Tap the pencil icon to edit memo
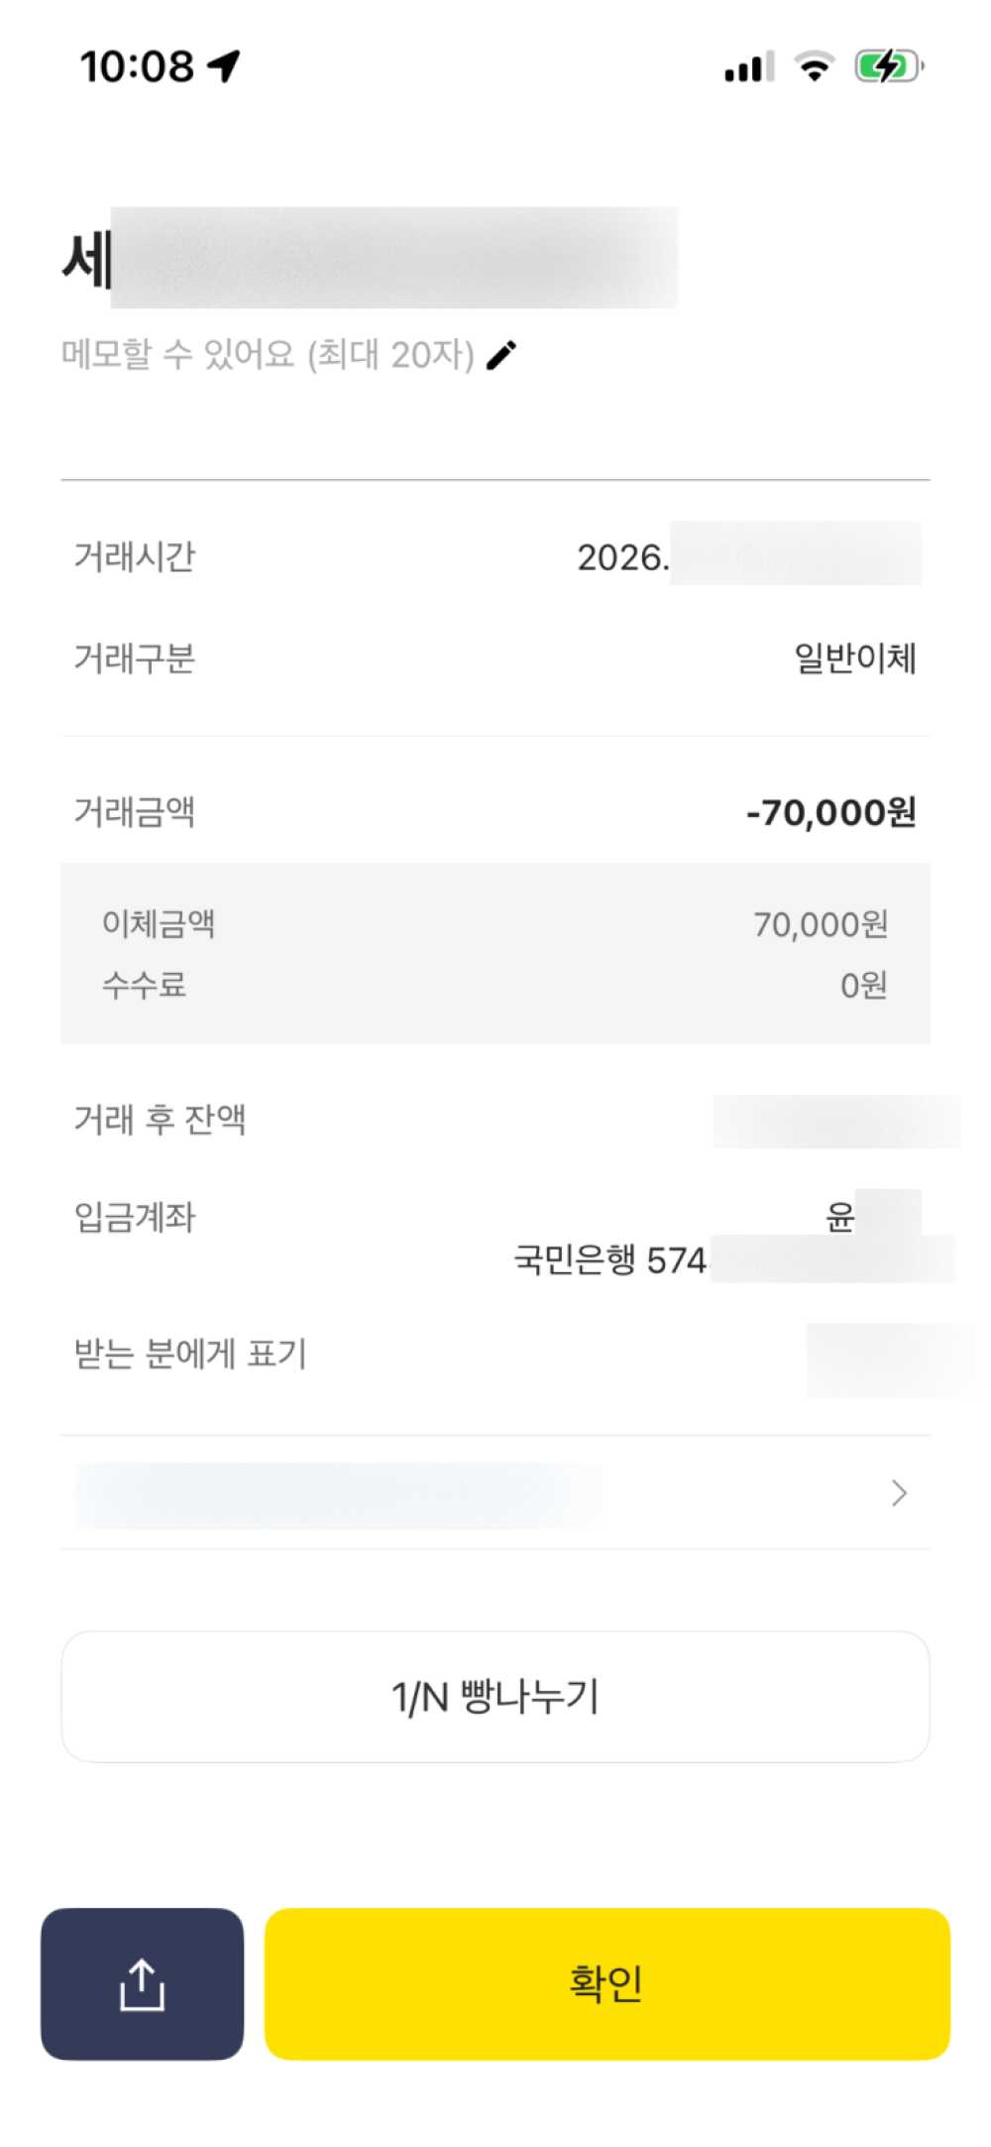Viewport: 991px width, 2147px height. click(x=502, y=354)
